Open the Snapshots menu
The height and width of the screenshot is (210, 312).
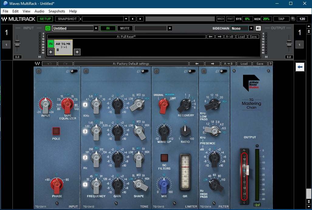coord(57,11)
